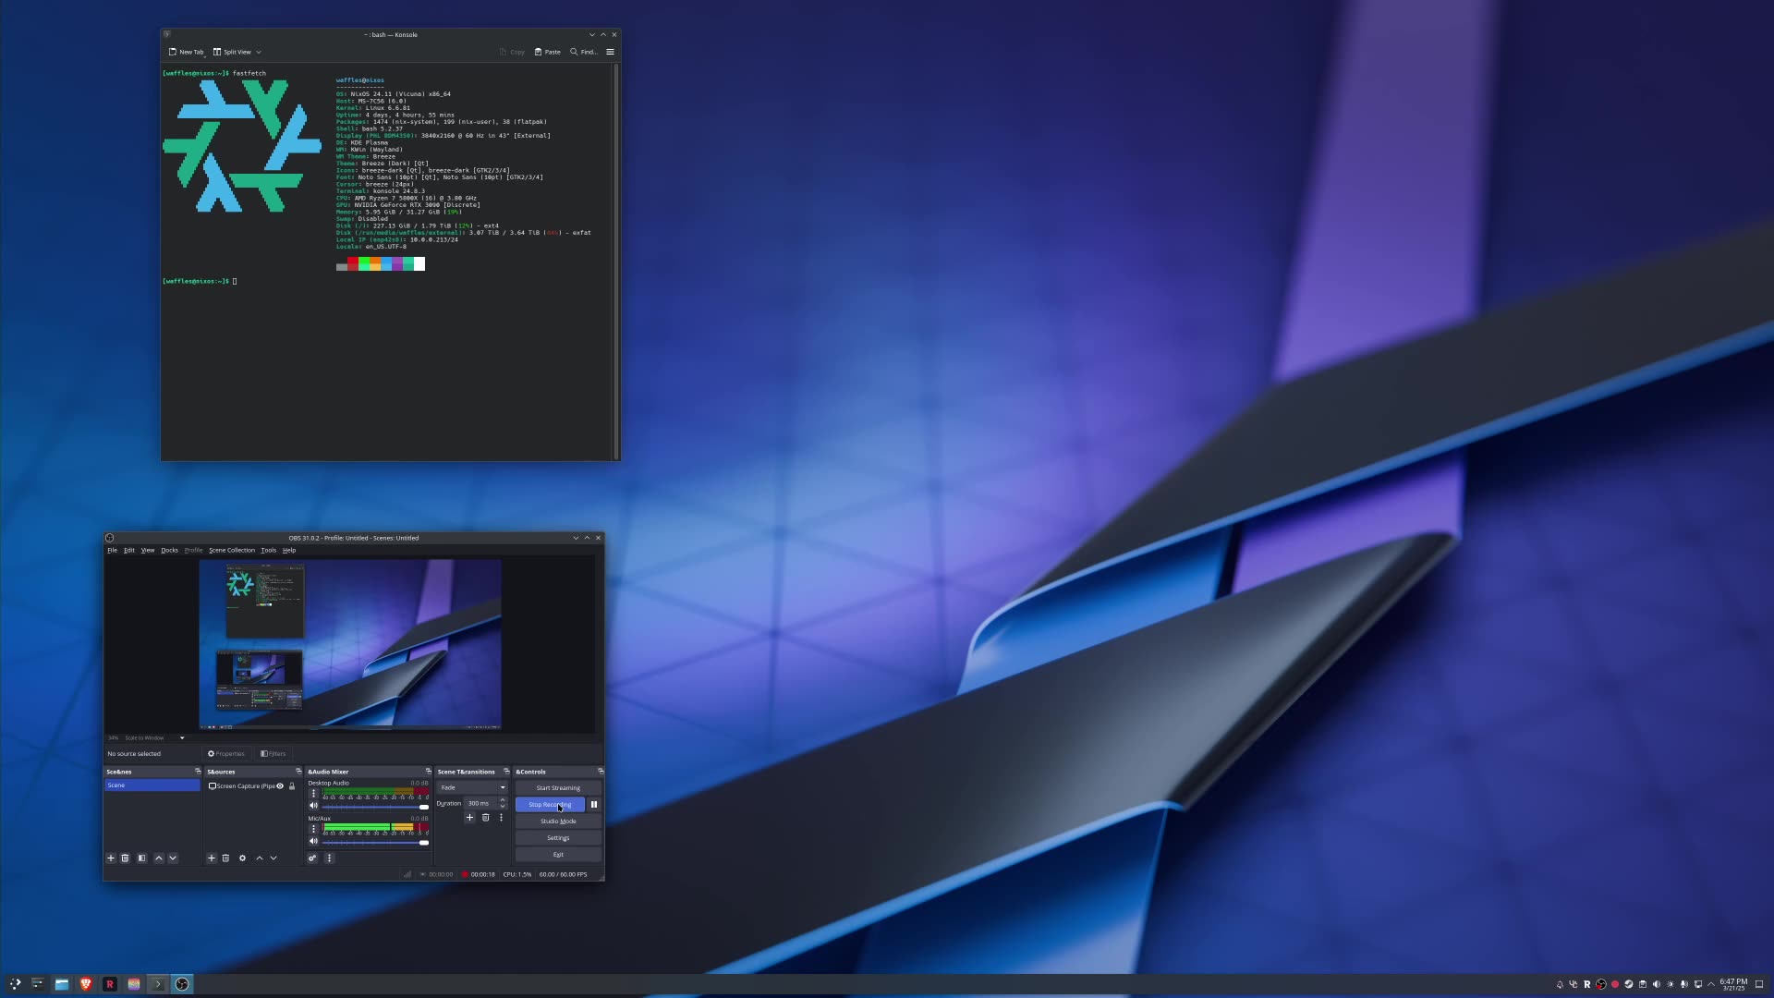This screenshot has width=1774, height=998.
Task: Add a new scene with the plus icon
Action: tap(111, 858)
